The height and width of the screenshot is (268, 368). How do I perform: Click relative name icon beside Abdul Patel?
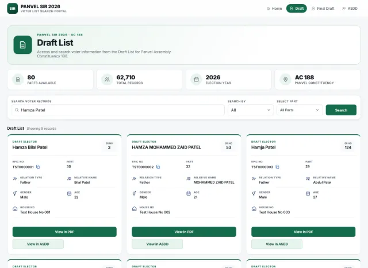click(x=308, y=178)
